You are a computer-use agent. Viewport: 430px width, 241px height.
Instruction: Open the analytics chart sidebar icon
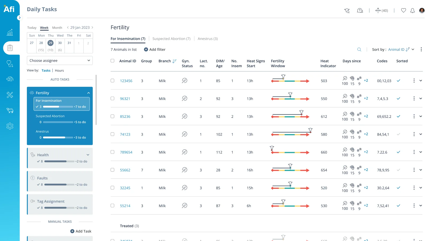pyautogui.click(x=10, y=32)
